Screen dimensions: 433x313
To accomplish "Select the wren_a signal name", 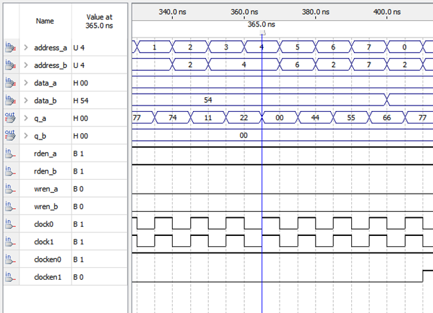I will coord(48,189).
